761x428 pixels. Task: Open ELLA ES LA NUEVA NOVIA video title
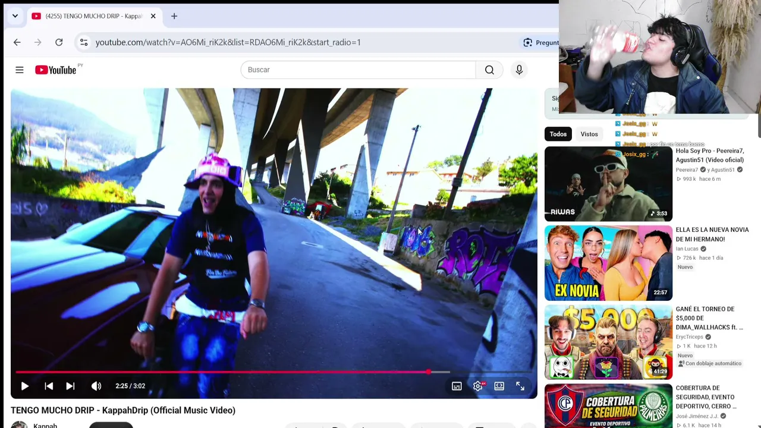click(712, 235)
